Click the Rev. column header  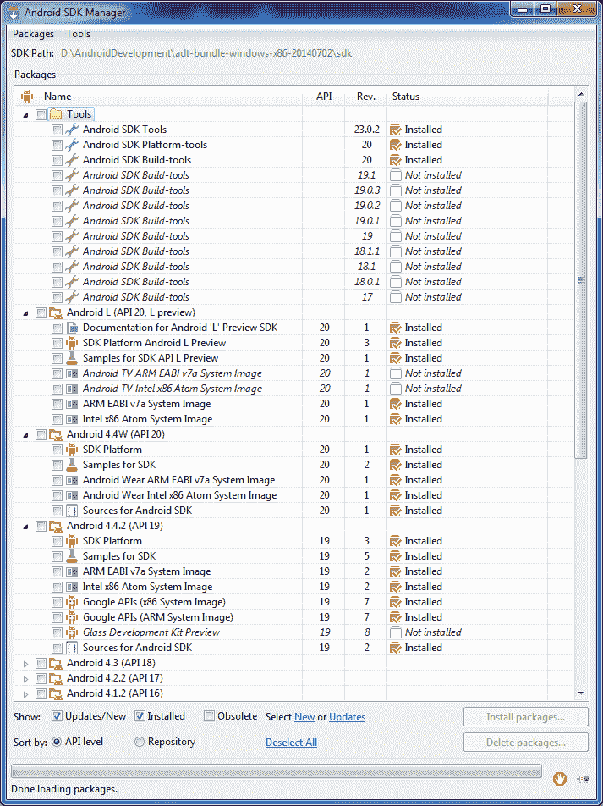coord(365,97)
